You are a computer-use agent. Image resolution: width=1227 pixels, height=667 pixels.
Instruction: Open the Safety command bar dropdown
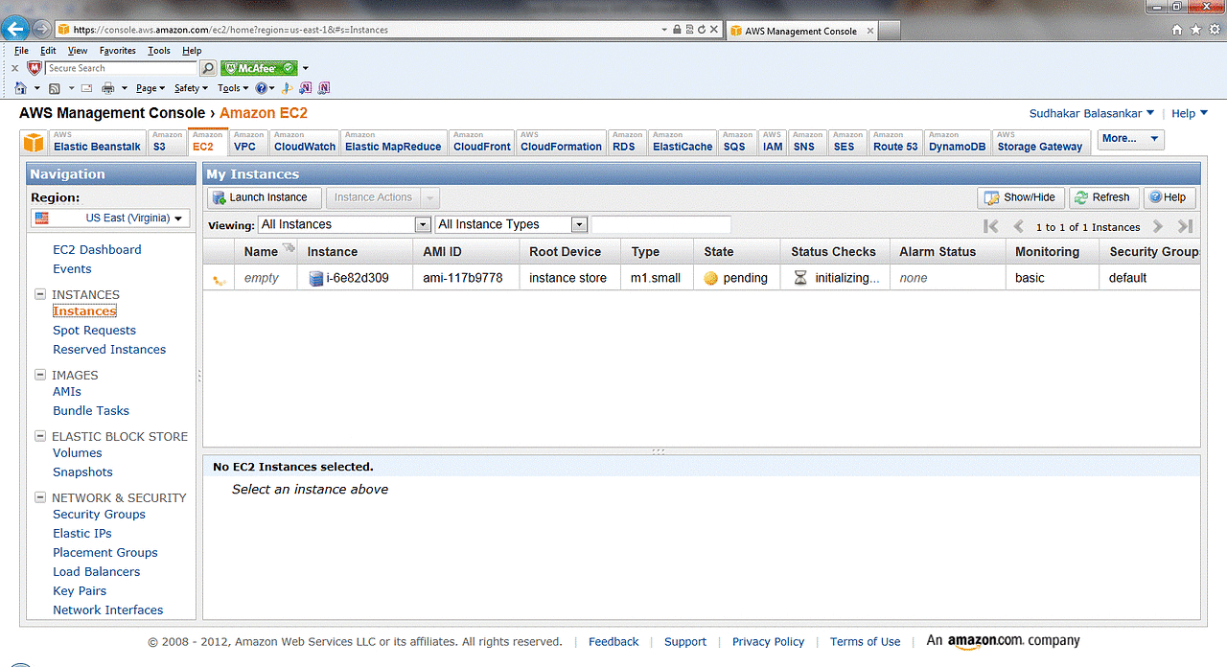tap(191, 88)
